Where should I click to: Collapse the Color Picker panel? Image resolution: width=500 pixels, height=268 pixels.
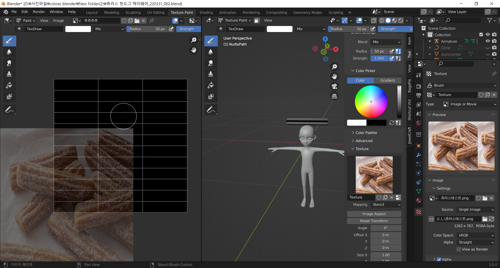point(365,71)
